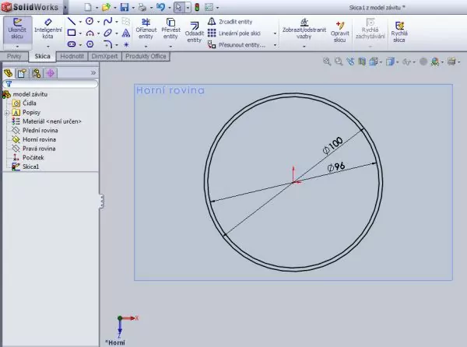
Task: Expand the hidden feature manager tabs chevron
Action: [x=93, y=72]
